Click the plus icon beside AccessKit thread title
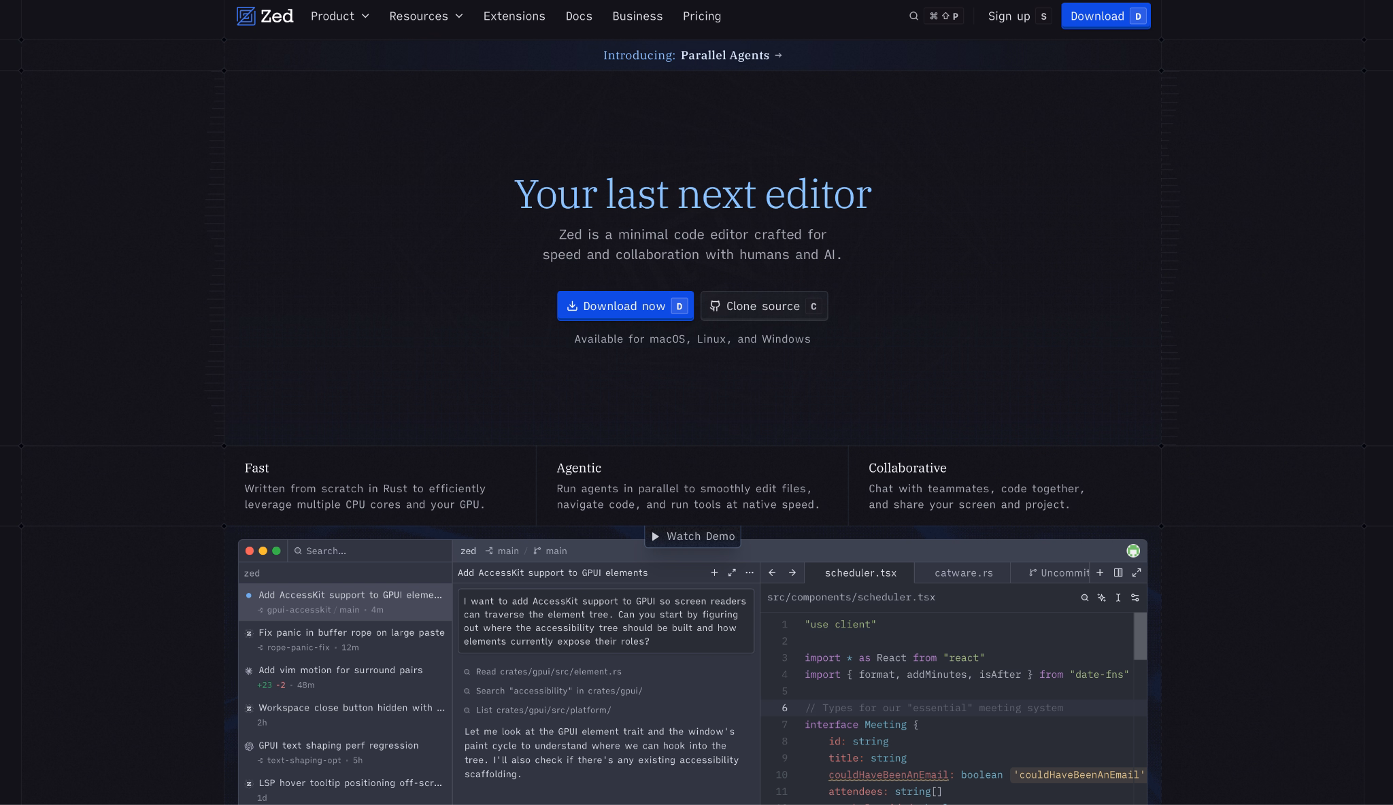 (x=714, y=572)
